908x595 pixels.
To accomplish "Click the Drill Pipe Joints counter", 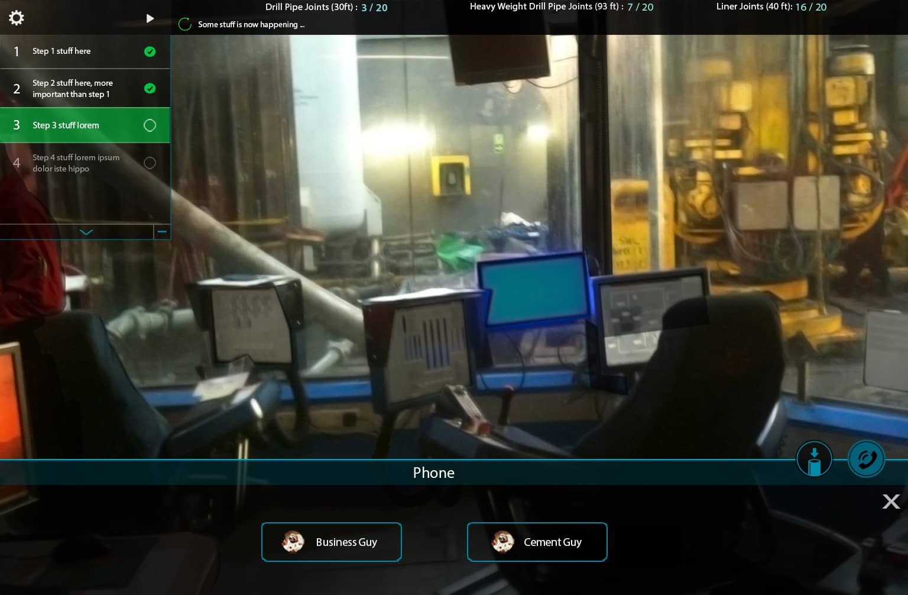I will pyautogui.click(x=326, y=8).
